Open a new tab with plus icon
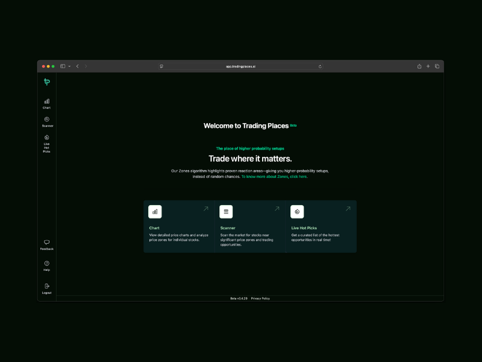 tap(428, 66)
